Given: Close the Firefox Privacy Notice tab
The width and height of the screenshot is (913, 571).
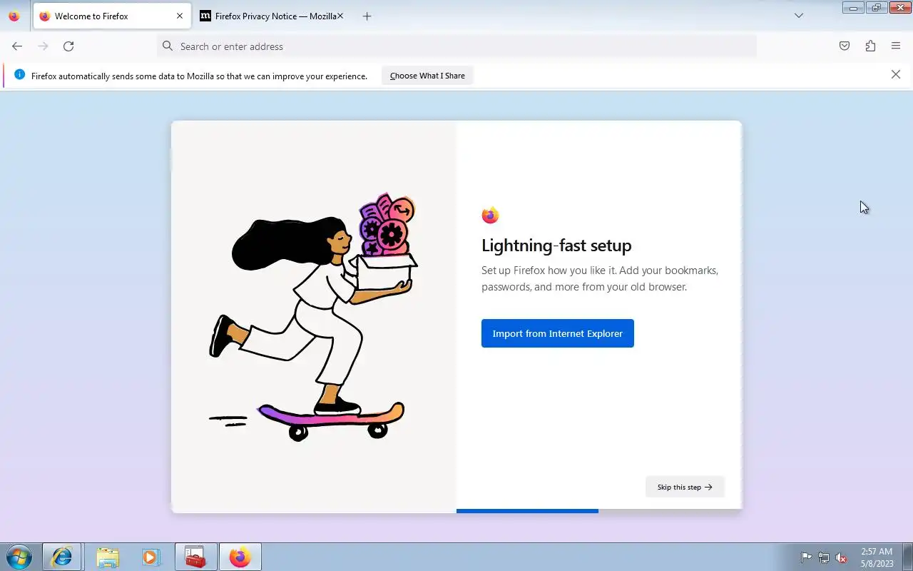Looking at the screenshot, I should (x=340, y=16).
